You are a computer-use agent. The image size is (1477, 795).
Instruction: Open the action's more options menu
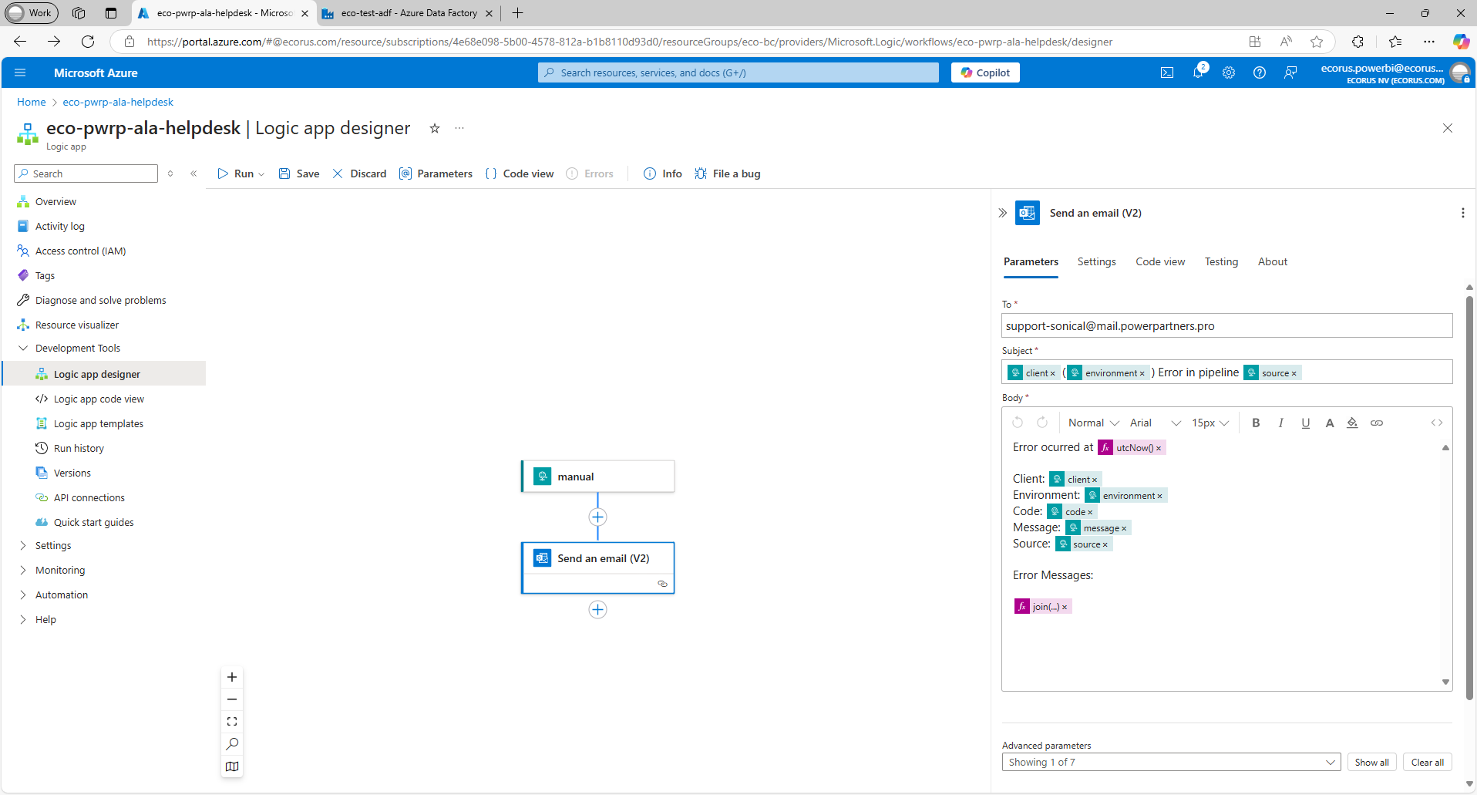tap(1462, 213)
